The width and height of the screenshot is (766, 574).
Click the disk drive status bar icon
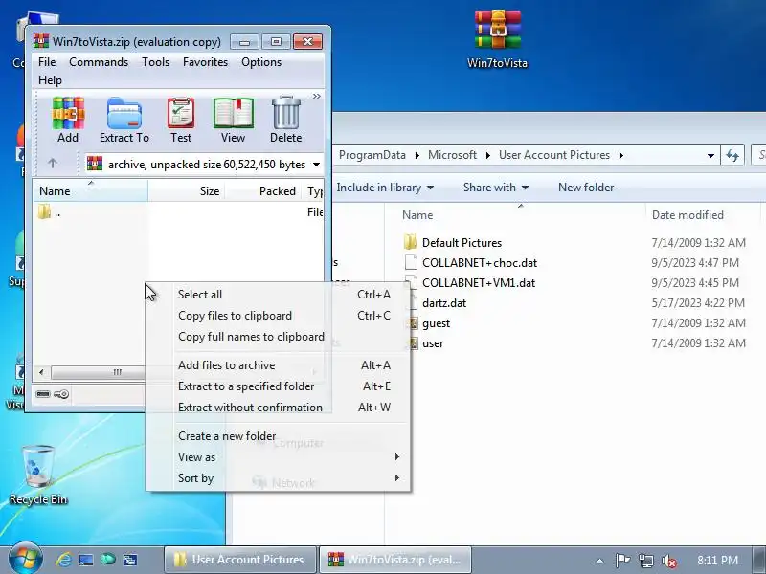click(x=43, y=394)
